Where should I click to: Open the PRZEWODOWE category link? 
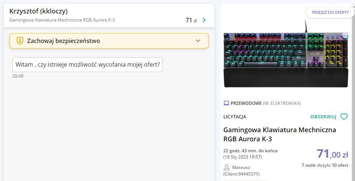pos(246,103)
